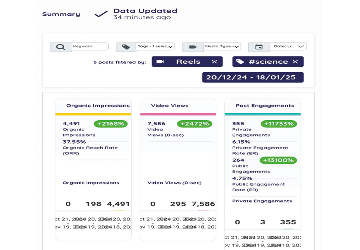Click the #science filter chip label
This screenshot has width=360, height=250.
[268, 61]
